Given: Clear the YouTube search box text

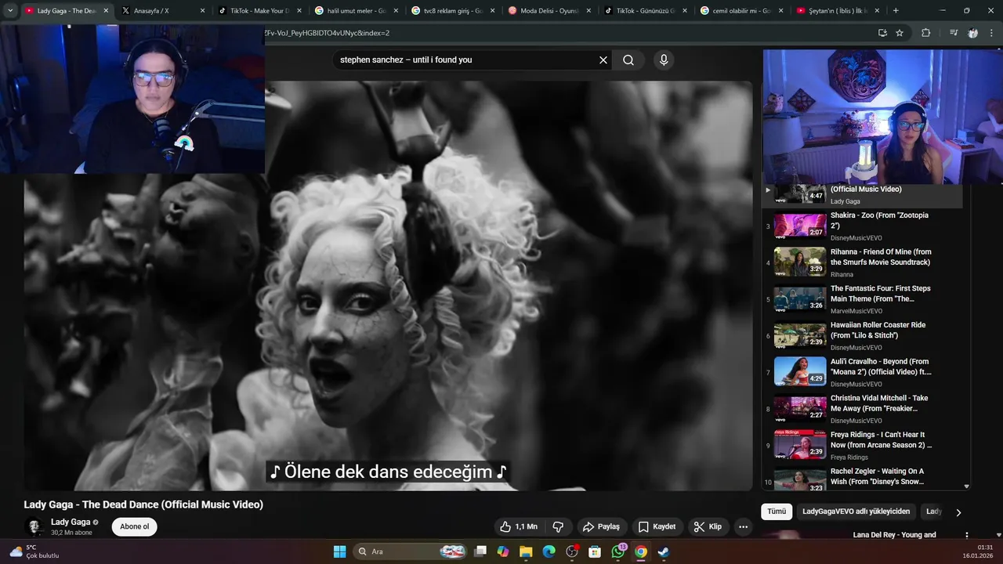Looking at the screenshot, I should click(x=603, y=60).
